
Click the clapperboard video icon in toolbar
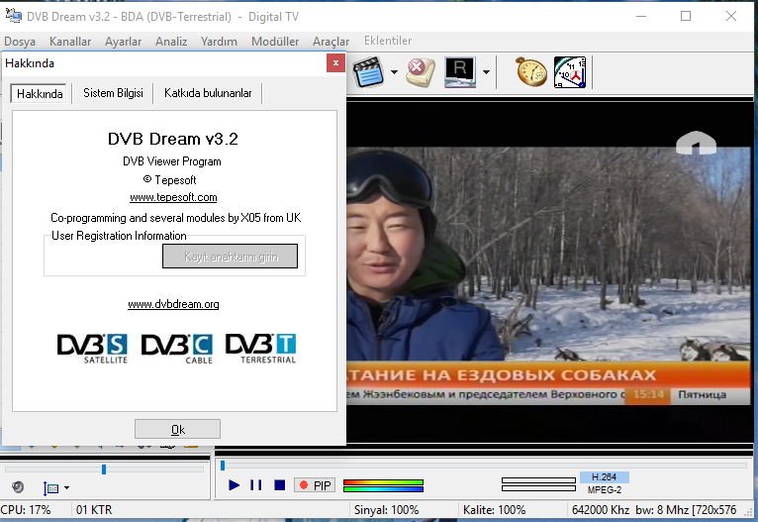[368, 72]
